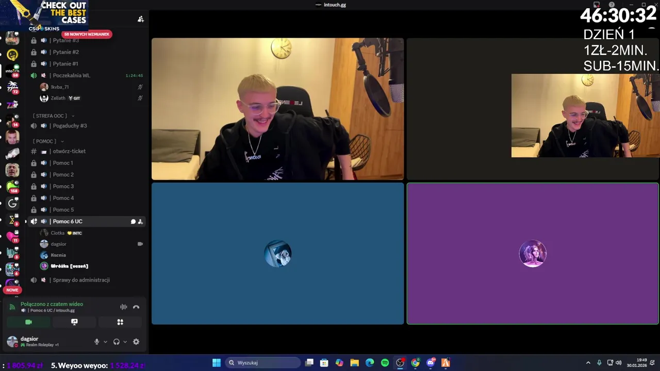Open microphone input options arrow
The height and width of the screenshot is (371, 660).
[x=105, y=342]
